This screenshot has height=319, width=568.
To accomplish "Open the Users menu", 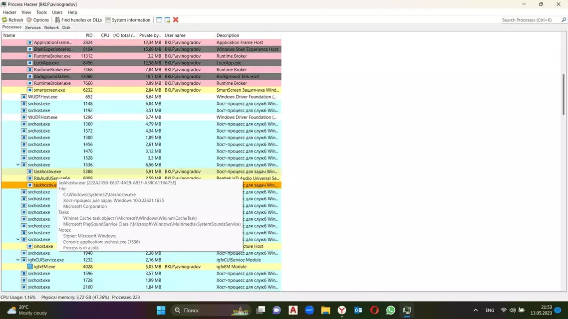I will click(57, 12).
